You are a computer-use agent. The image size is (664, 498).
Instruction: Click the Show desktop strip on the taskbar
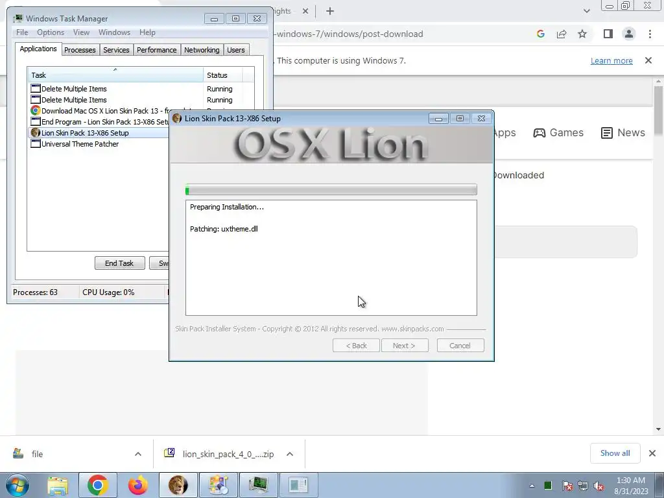coord(659,485)
